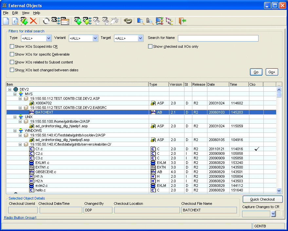Click the exit door toolbar icon

[x=182, y=21]
